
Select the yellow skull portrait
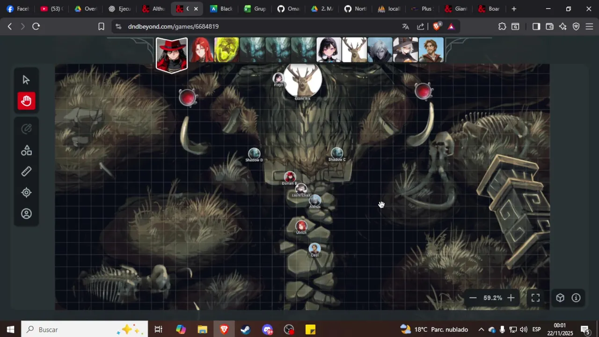[226, 50]
